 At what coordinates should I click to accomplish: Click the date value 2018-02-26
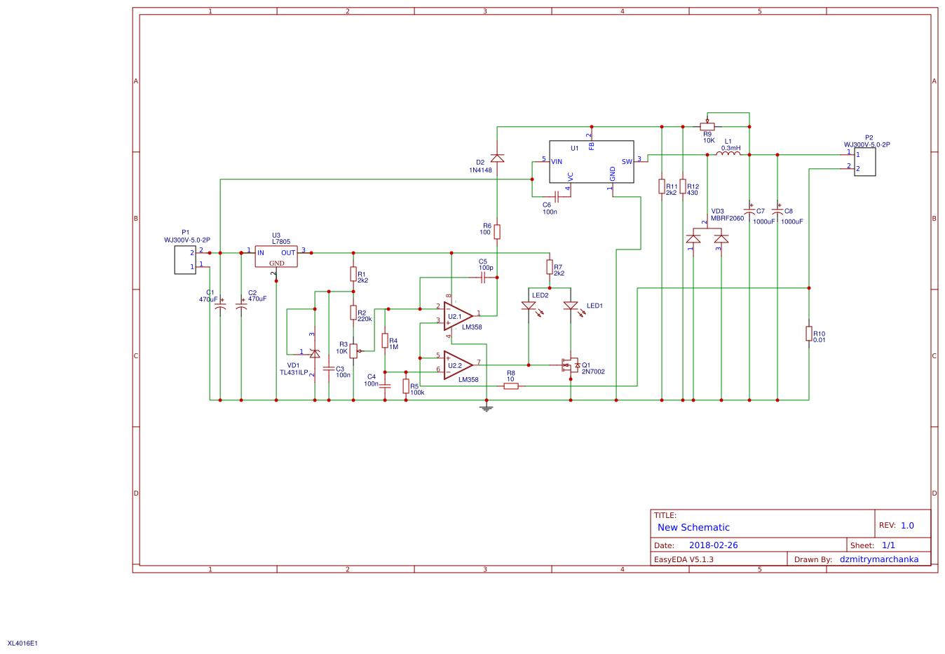tap(714, 545)
